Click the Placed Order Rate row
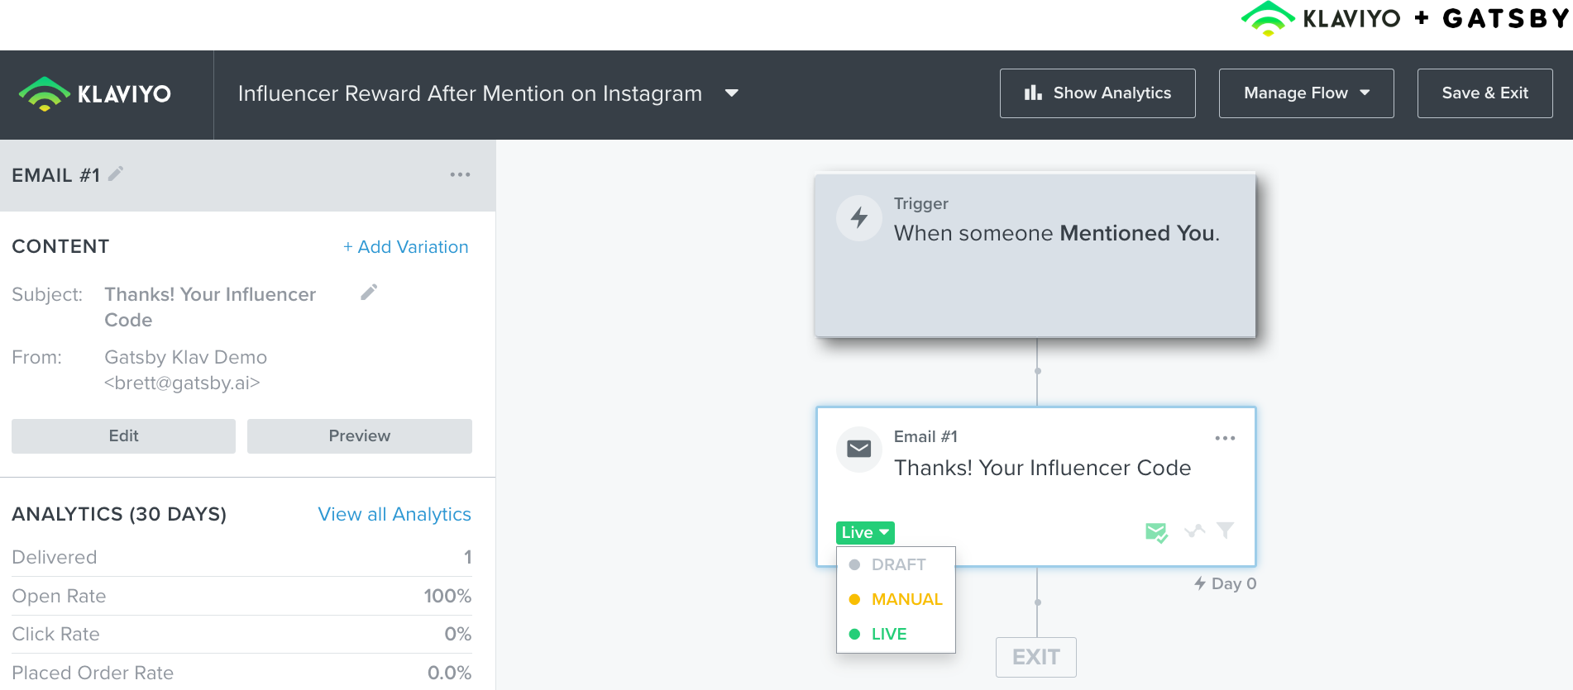The height and width of the screenshot is (690, 1573). coord(241,673)
